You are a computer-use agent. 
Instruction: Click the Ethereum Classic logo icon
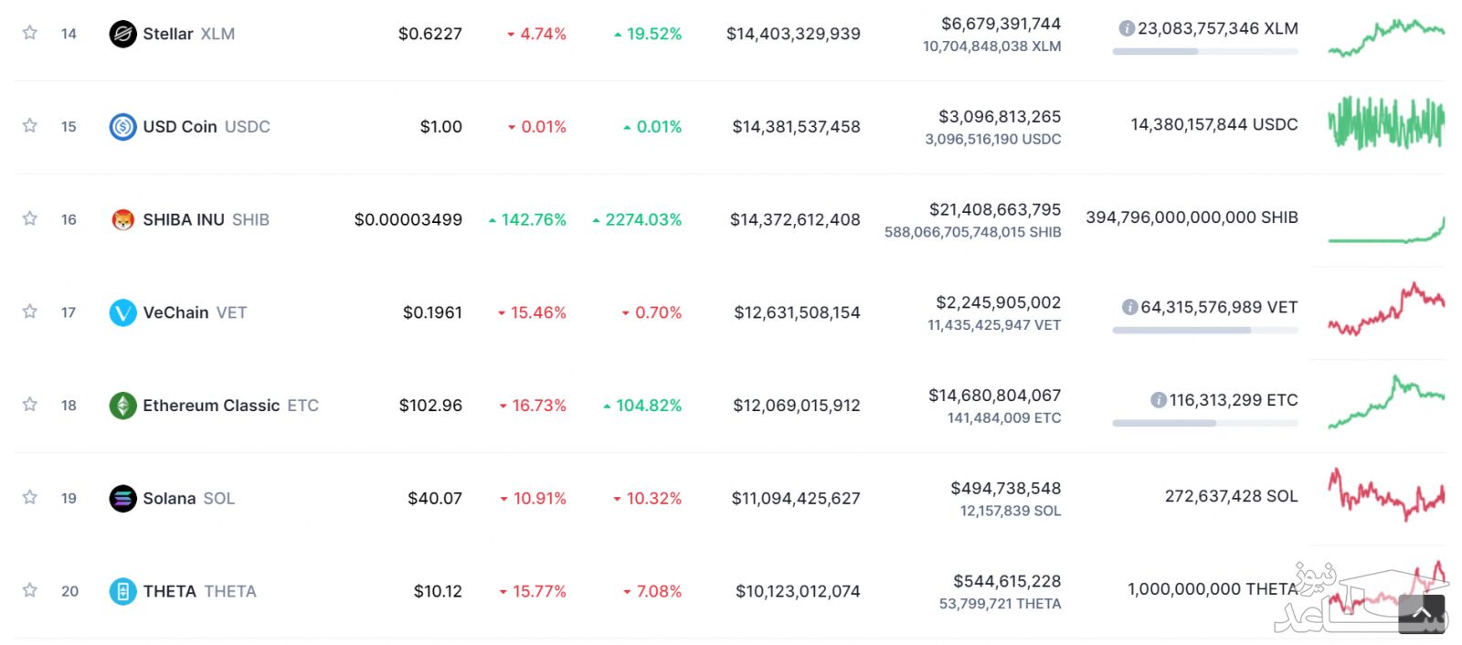(x=122, y=405)
